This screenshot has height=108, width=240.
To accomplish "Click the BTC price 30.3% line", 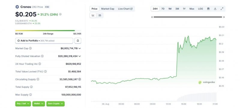I will coord(26,21).
